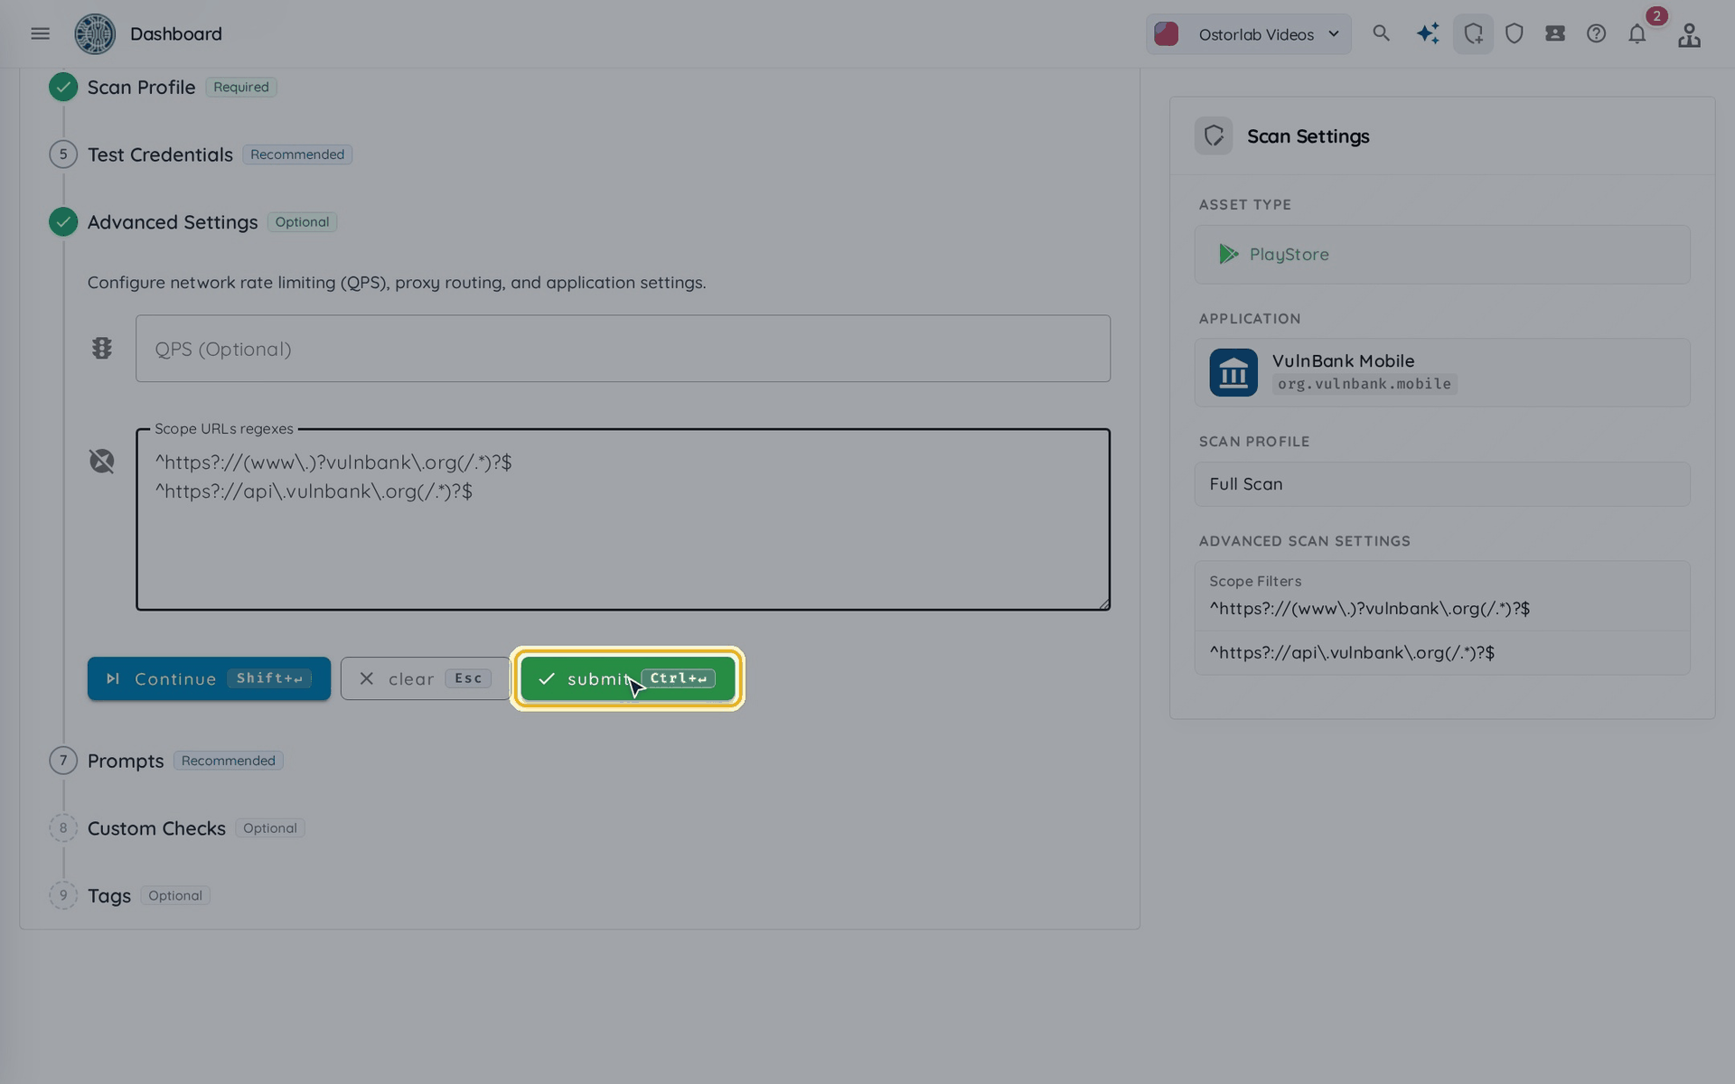
Task: Click the VulnBank Mobile app icon
Action: [1233, 372]
